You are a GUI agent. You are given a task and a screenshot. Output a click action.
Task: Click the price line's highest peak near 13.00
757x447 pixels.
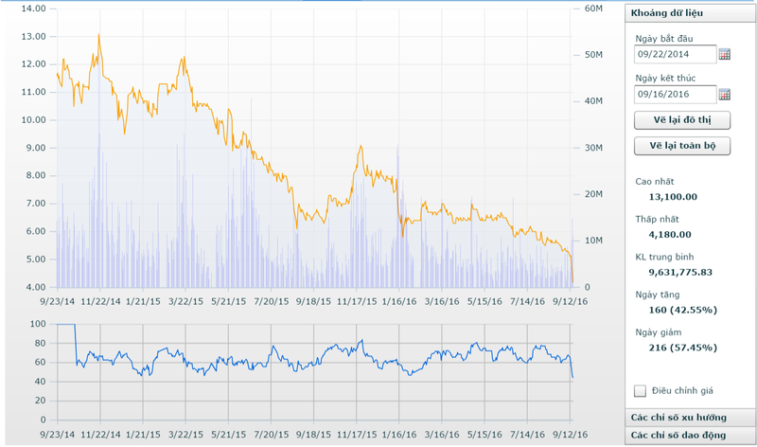pyautogui.click(x=98, y=35)
